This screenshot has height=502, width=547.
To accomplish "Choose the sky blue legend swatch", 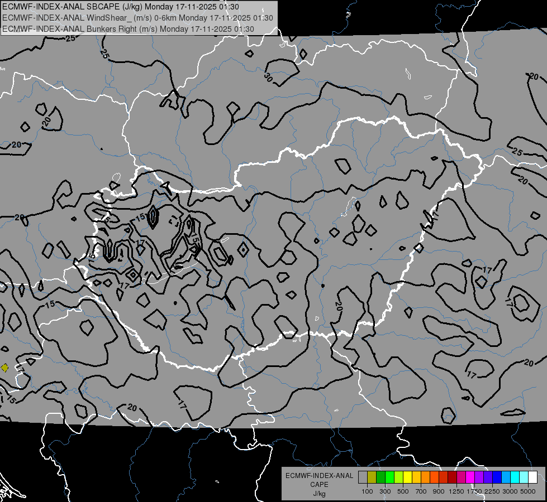I will (x=506, y=477).
